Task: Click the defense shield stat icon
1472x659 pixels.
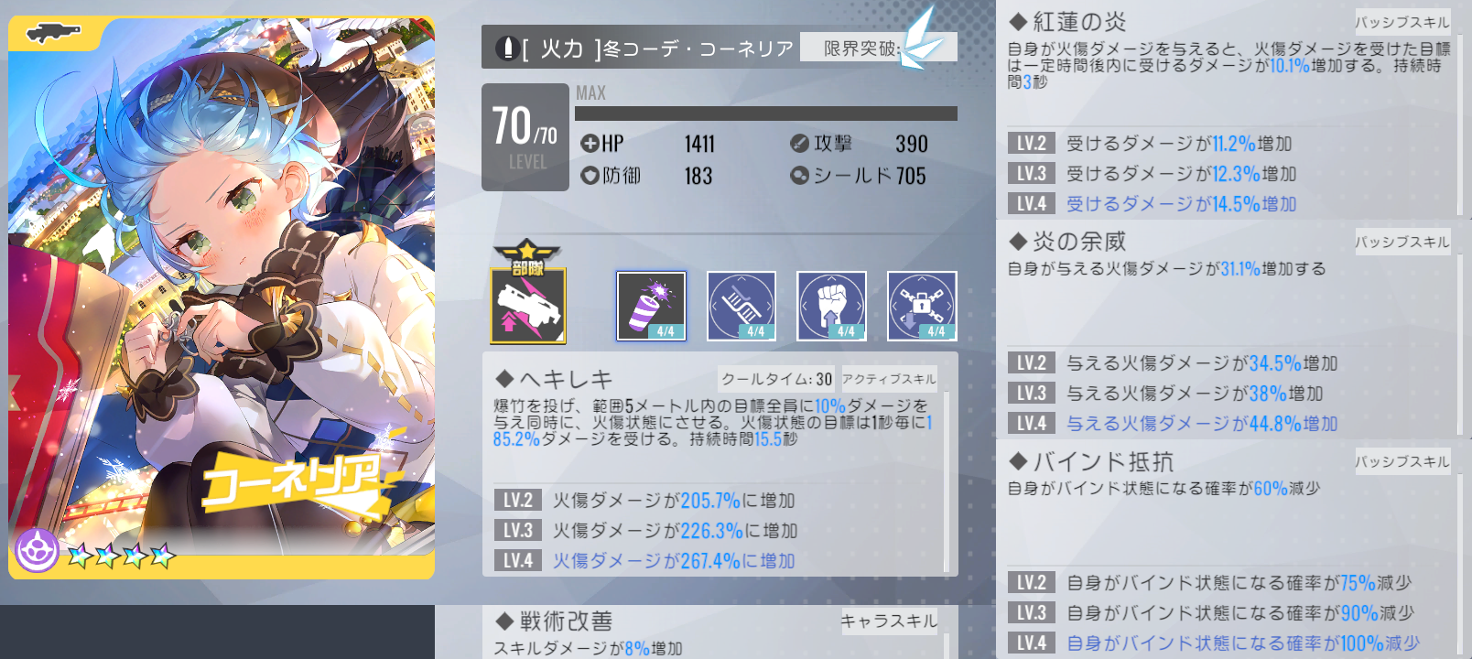Action: pyautogui.click(x=590, y=175)
